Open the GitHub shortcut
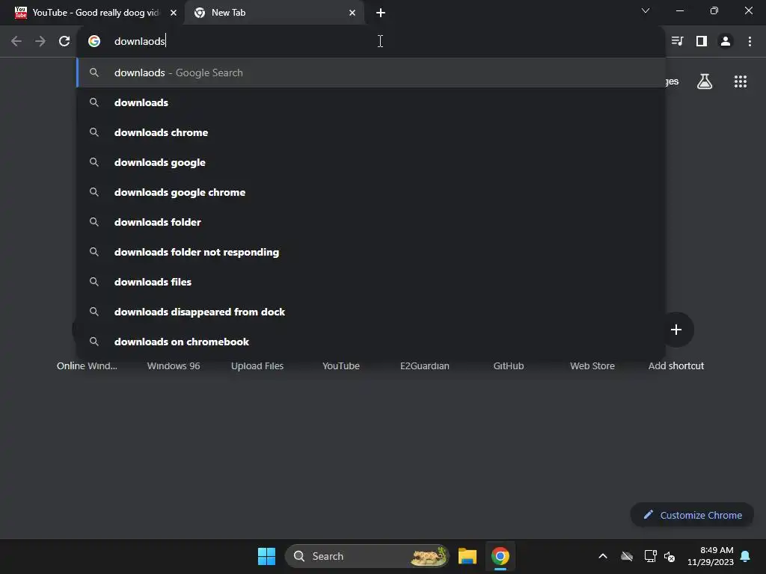This screenshot has height=574, width=766. coord(509,366)
